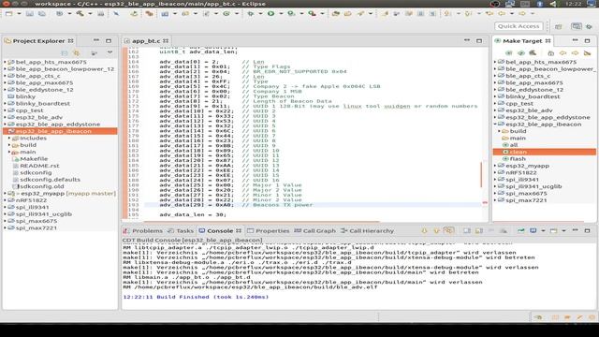Screen dimensions: 599x337
Task: Open the Open Console dropdown arrow
Action: 563,231
